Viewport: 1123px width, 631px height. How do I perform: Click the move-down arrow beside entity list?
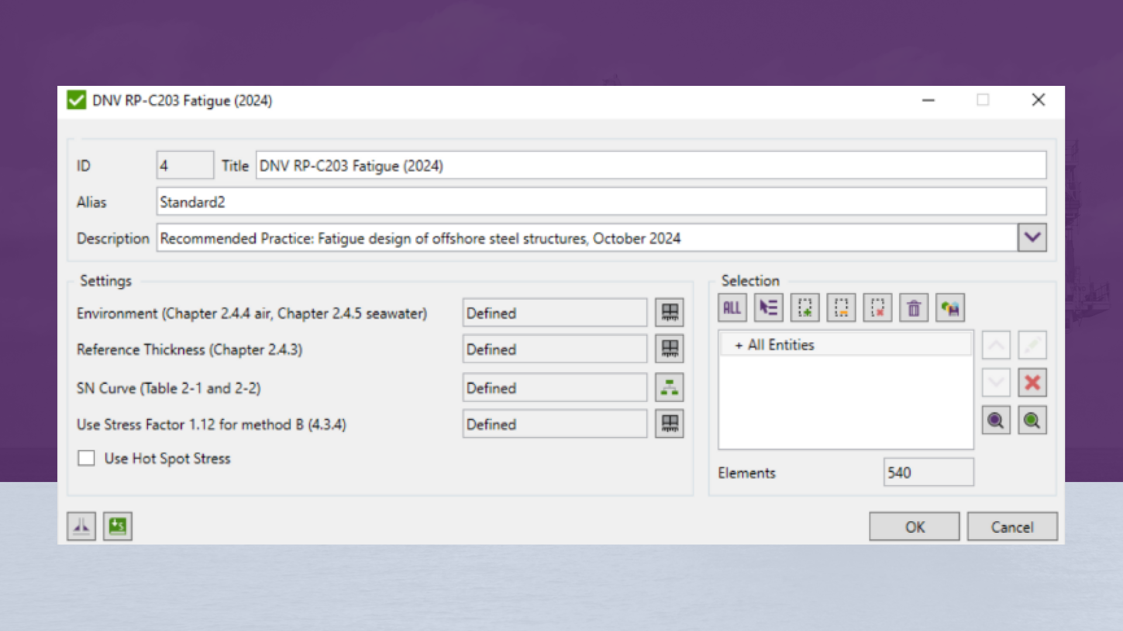[x=996, y=383]
